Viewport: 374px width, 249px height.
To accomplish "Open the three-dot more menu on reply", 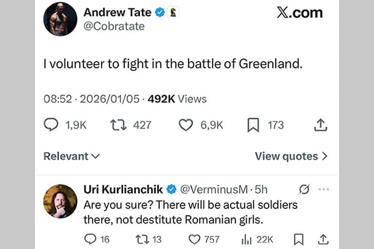I will point(324,189).
